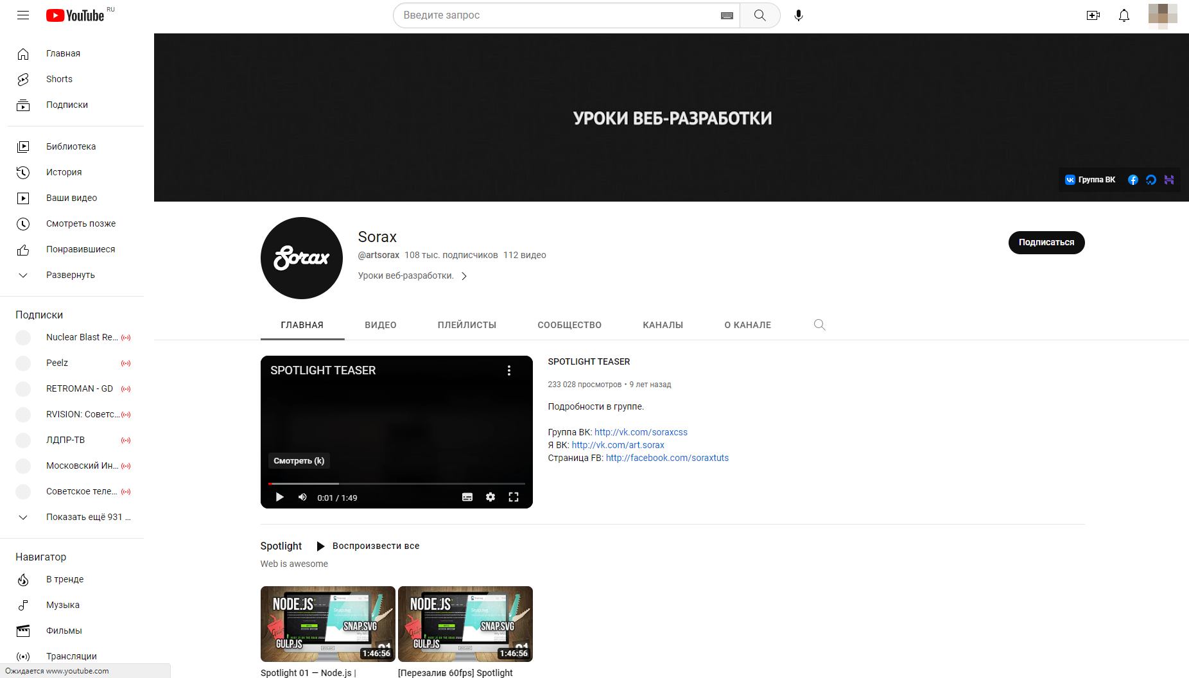Open Советское теле... subscription
1189x678 pixels.
(x=72, y=491)
